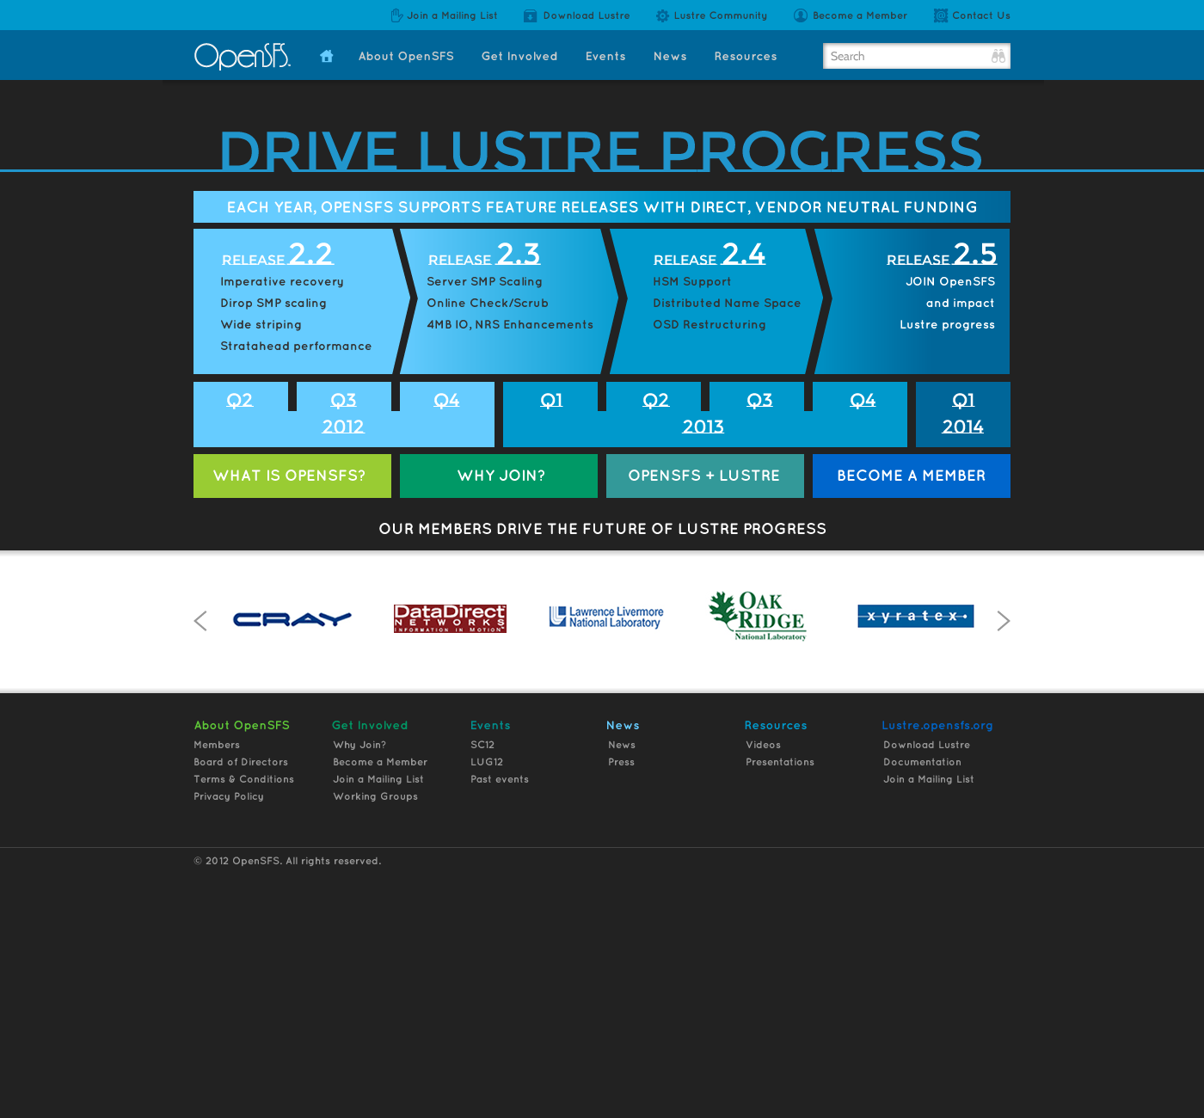Click the Download Lustre box icon
The height and width of the screenshot is (1118, 1204).
coord(531,15)
